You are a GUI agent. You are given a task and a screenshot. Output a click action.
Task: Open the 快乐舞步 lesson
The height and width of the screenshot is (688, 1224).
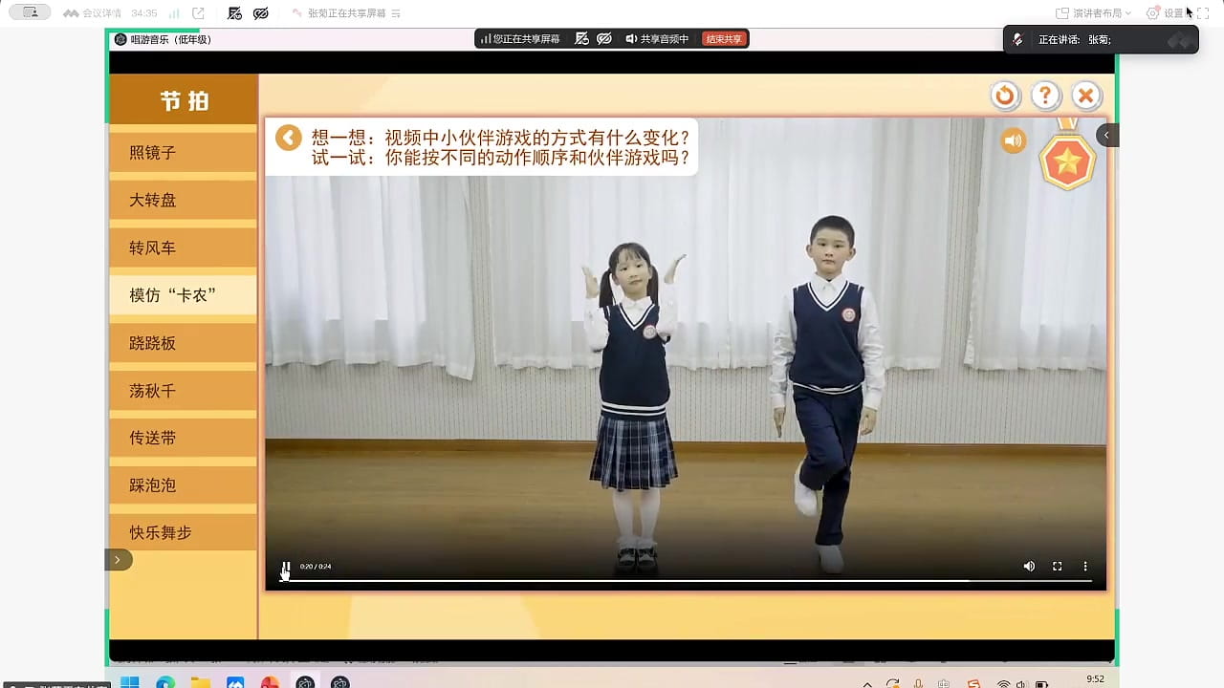(183, 532)
